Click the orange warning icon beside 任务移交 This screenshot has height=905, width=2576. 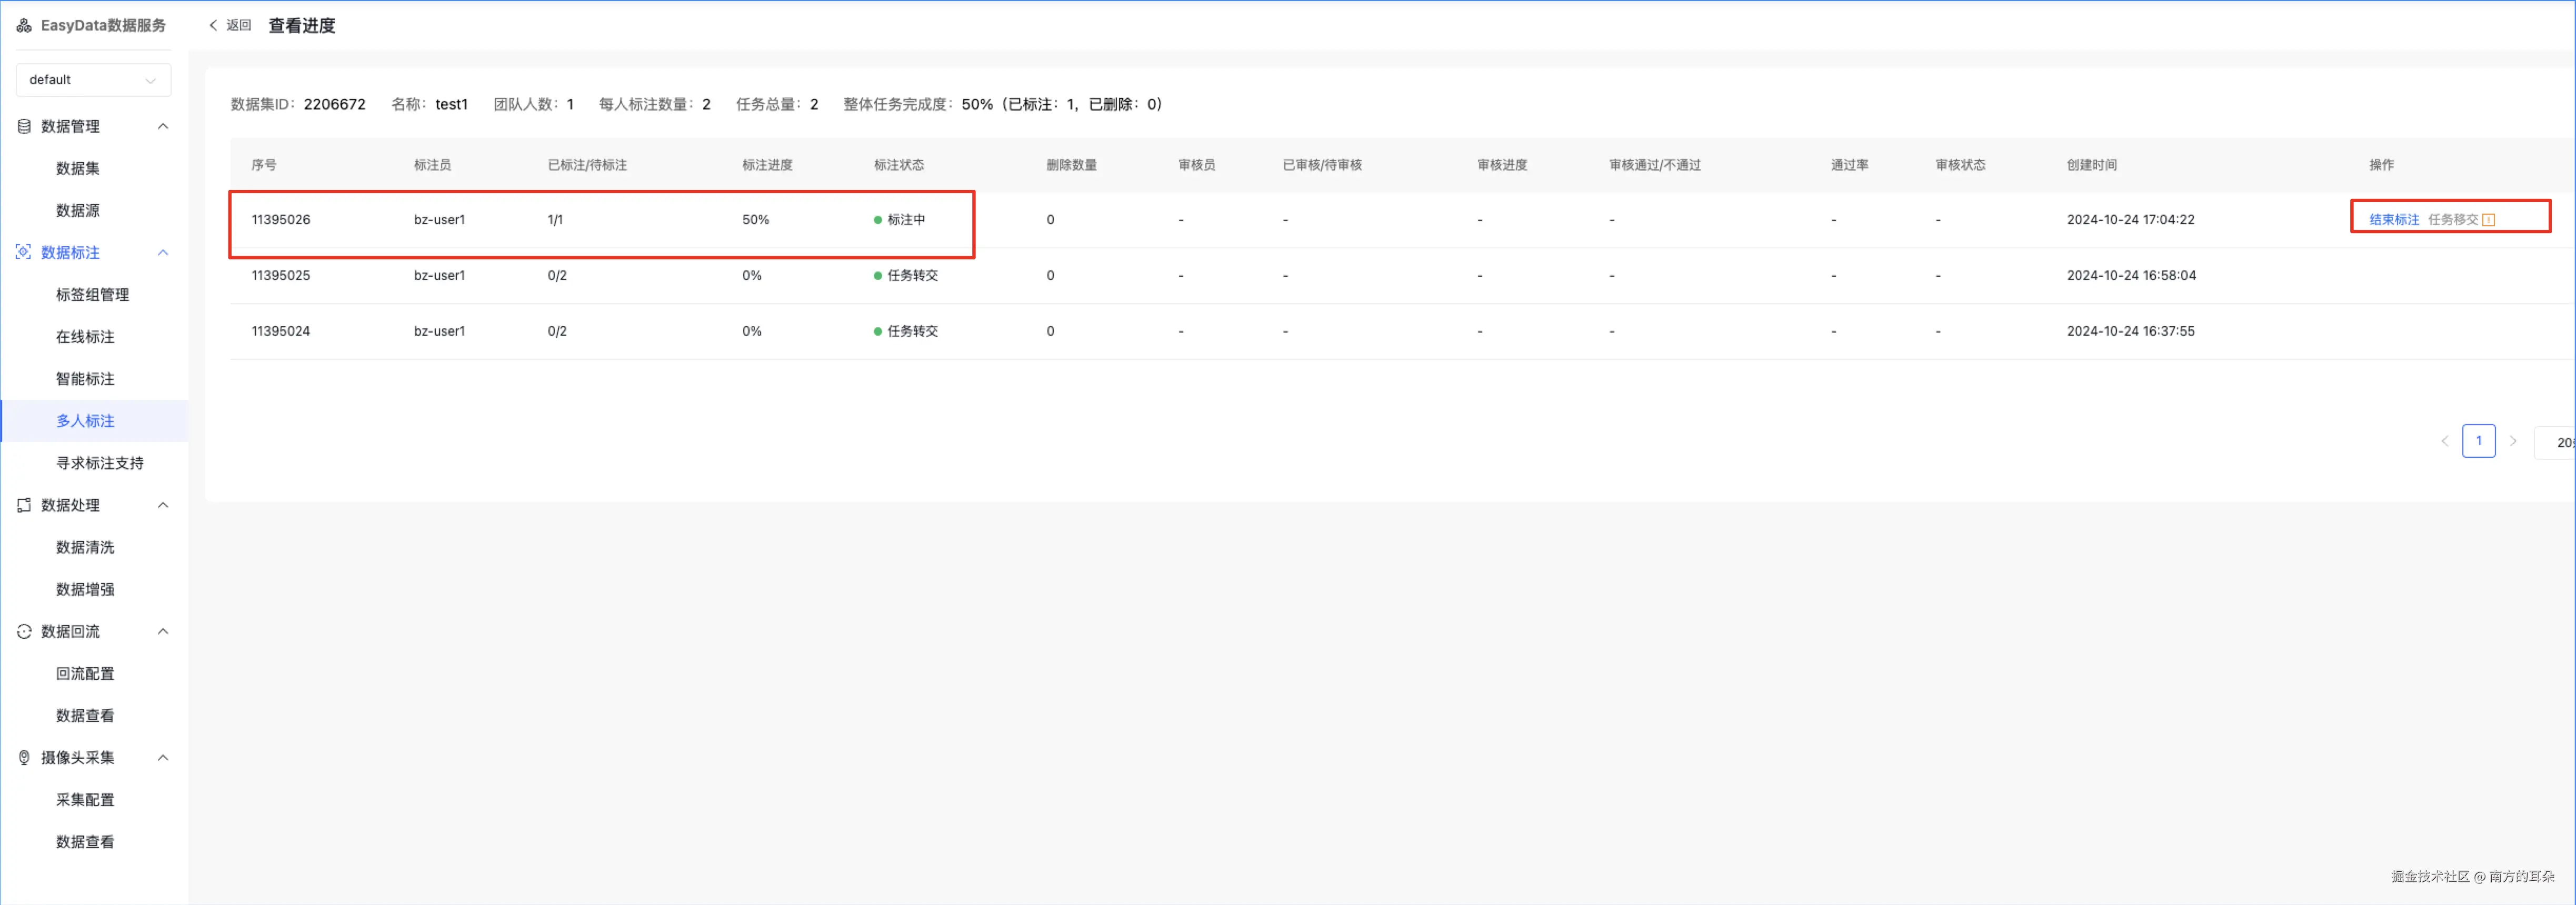tap(2489, 220)
